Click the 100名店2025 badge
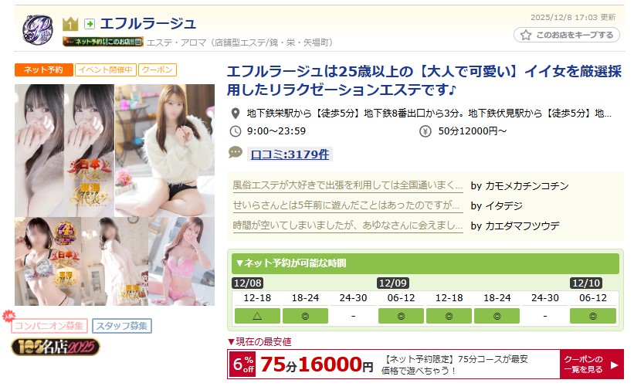Viewport: 634px width, 390px height. point(56,347)
